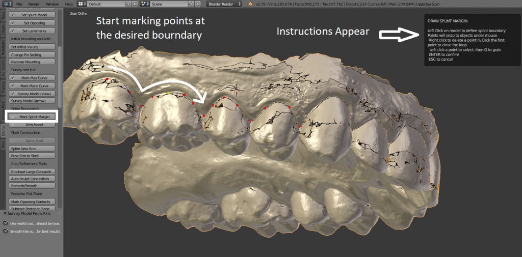
Task: Click Change Pin Setting button
Action: pos(32,55)
